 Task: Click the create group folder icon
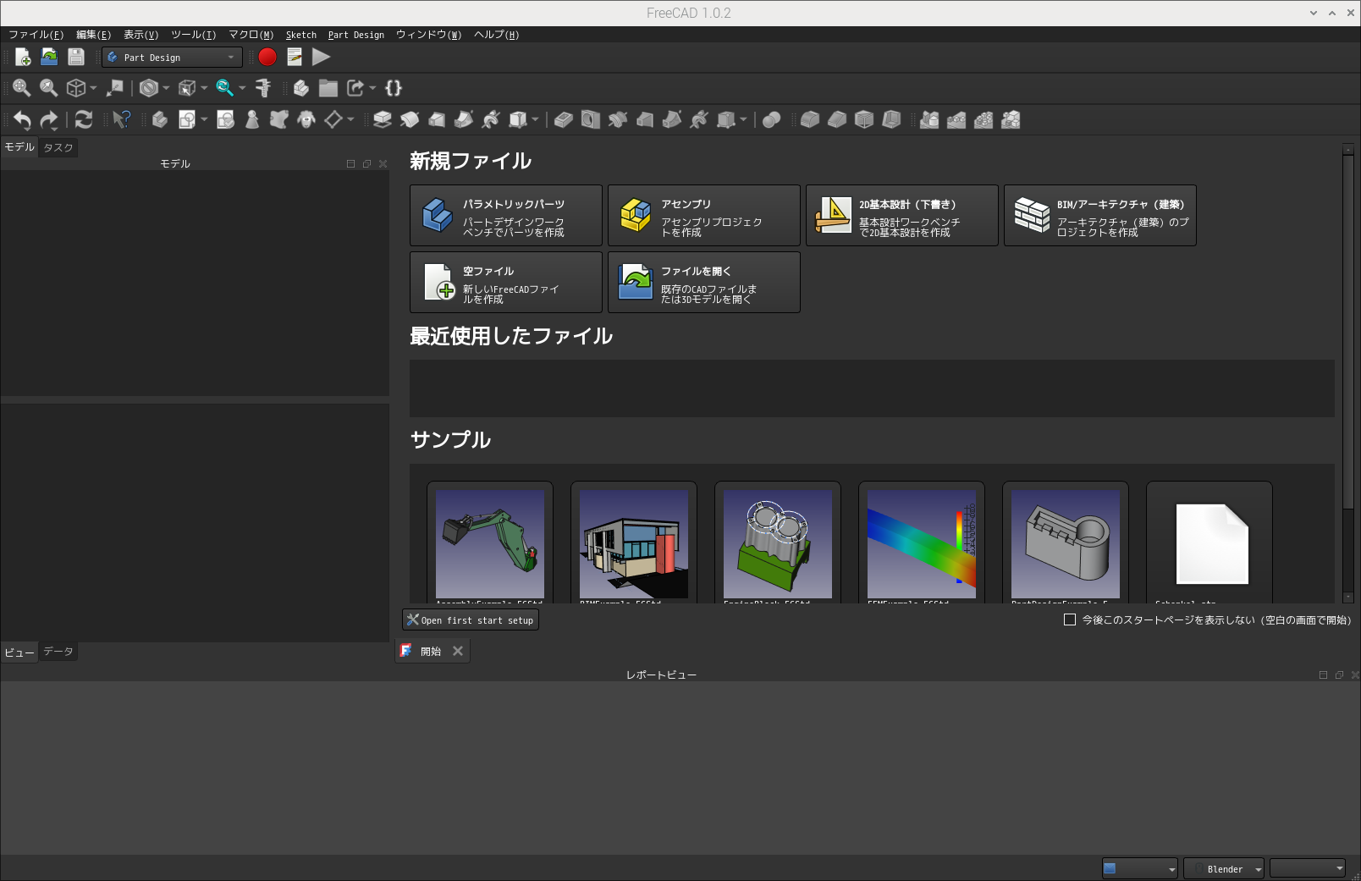click(x=328, y=88)
